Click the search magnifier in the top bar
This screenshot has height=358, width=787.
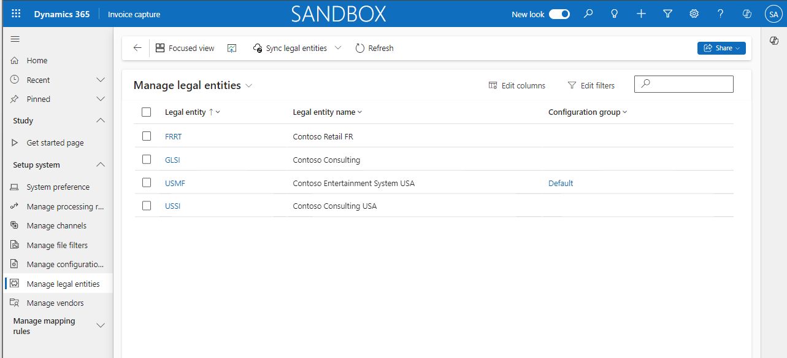tap(588, 14)
